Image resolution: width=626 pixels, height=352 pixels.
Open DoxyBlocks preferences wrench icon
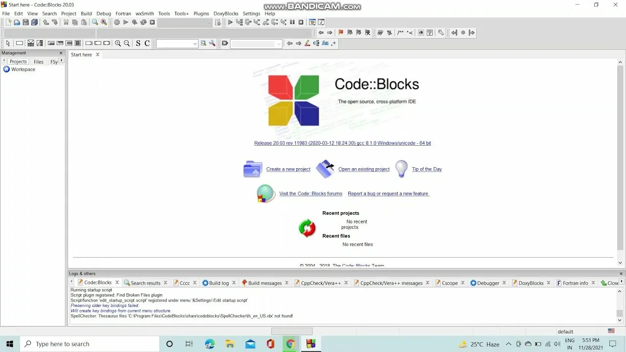[441, 33]
